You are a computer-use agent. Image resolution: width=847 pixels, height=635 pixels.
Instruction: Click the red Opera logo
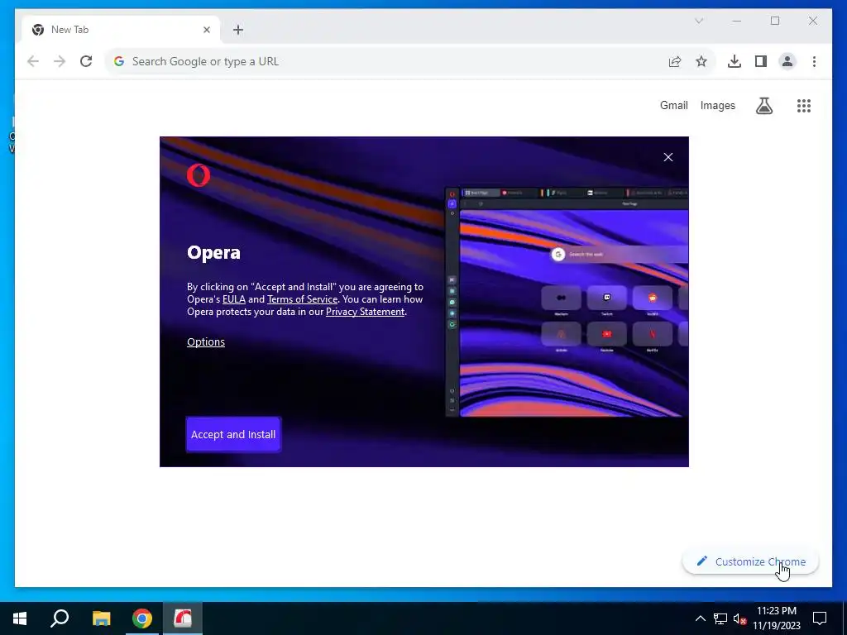pyautogui.click(x=199, y=175)
